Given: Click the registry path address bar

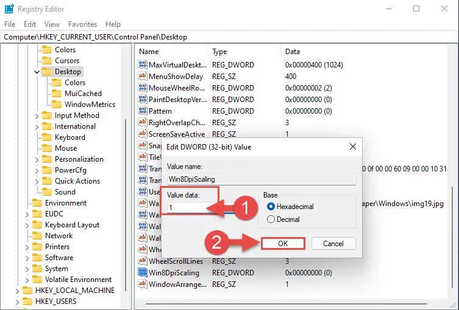Looking at the screenshot, I should point(229,37).
